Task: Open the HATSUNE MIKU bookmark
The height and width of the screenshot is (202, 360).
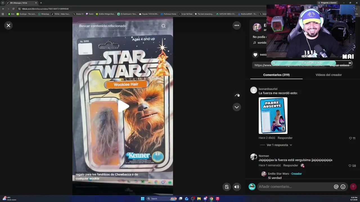Action: click(226, 14)
